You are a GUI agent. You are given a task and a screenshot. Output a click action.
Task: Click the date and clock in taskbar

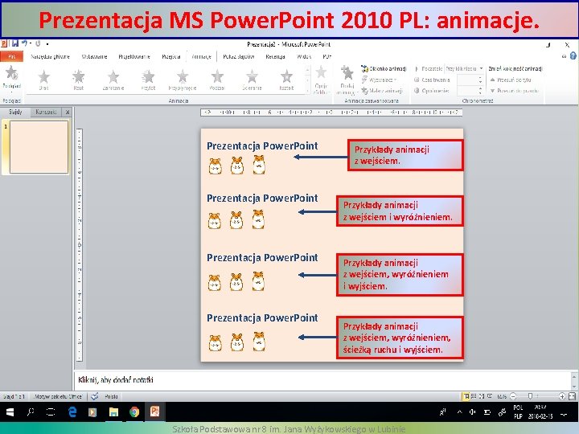[x=540, y=411]
